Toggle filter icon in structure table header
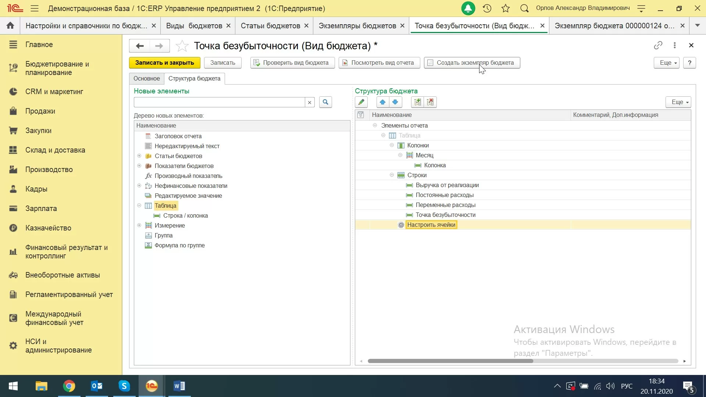Image resolution: width=706 pixels, height=397 pixels. coord(361,115)
